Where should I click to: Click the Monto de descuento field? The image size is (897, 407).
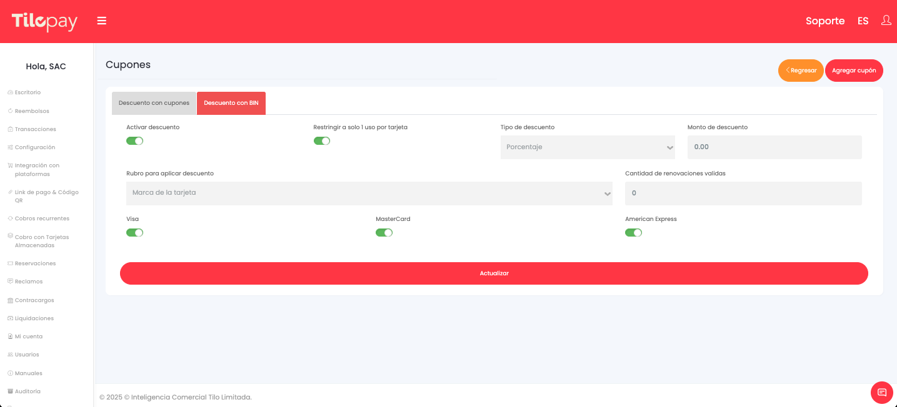[x=774, y=147]
